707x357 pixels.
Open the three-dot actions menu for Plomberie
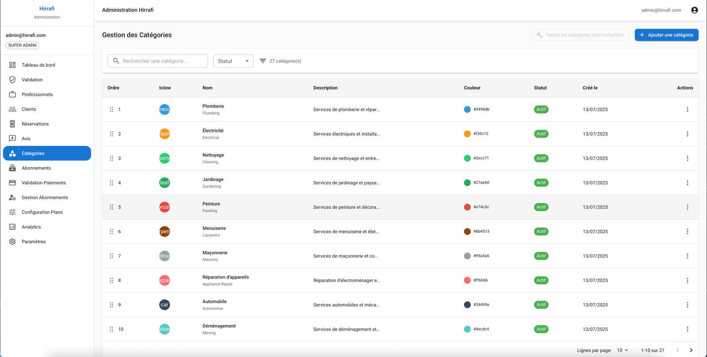tap(687, 109)
